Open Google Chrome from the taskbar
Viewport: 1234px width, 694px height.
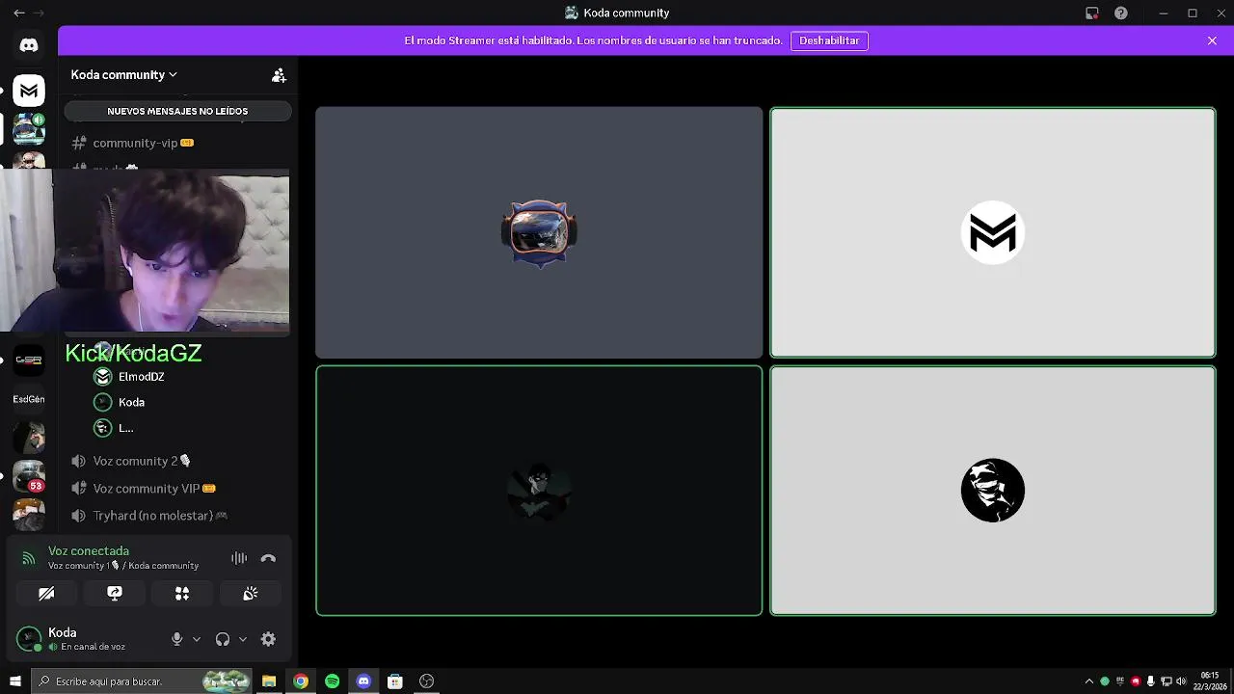click(301, 681)
